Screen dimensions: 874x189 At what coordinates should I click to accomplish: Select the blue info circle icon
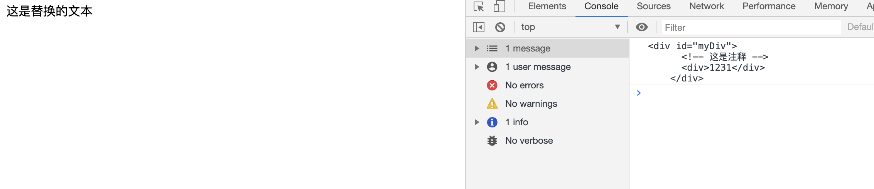(x=492, y=122)
